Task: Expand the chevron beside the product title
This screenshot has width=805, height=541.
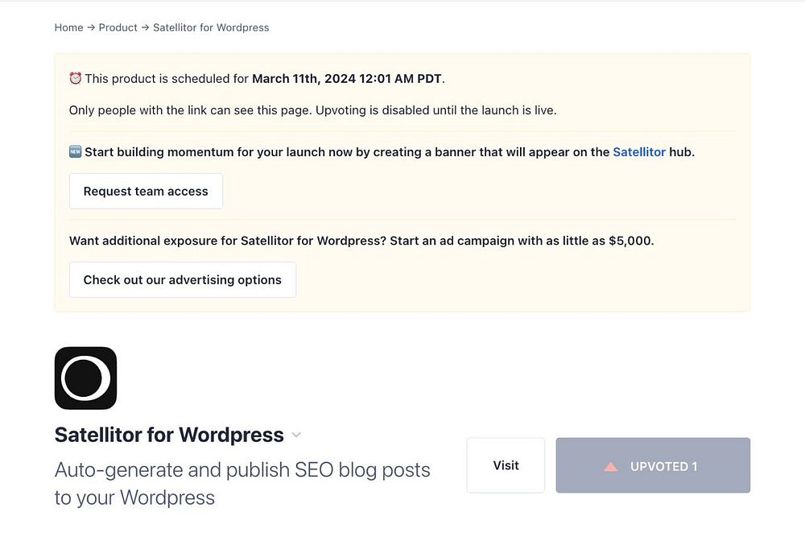Action: tap(296, 435)
